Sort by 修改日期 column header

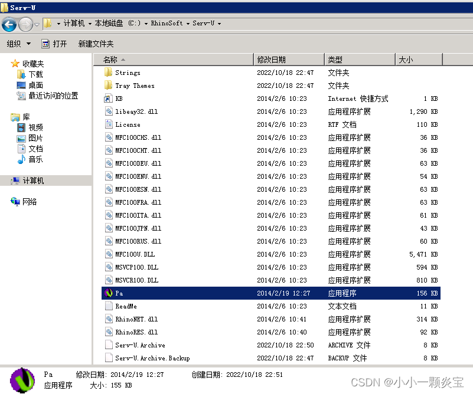click(x=289, y=60)
